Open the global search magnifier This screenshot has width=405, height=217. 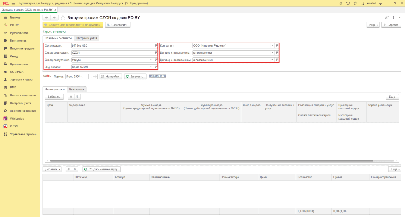(362, 3)
